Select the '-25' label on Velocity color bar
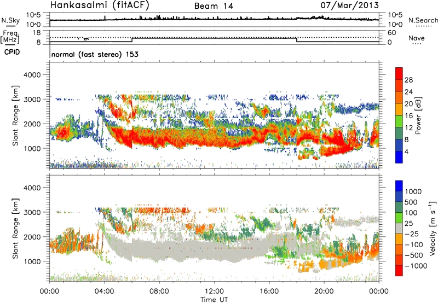 pyautogui.click(x=412, y=234)
